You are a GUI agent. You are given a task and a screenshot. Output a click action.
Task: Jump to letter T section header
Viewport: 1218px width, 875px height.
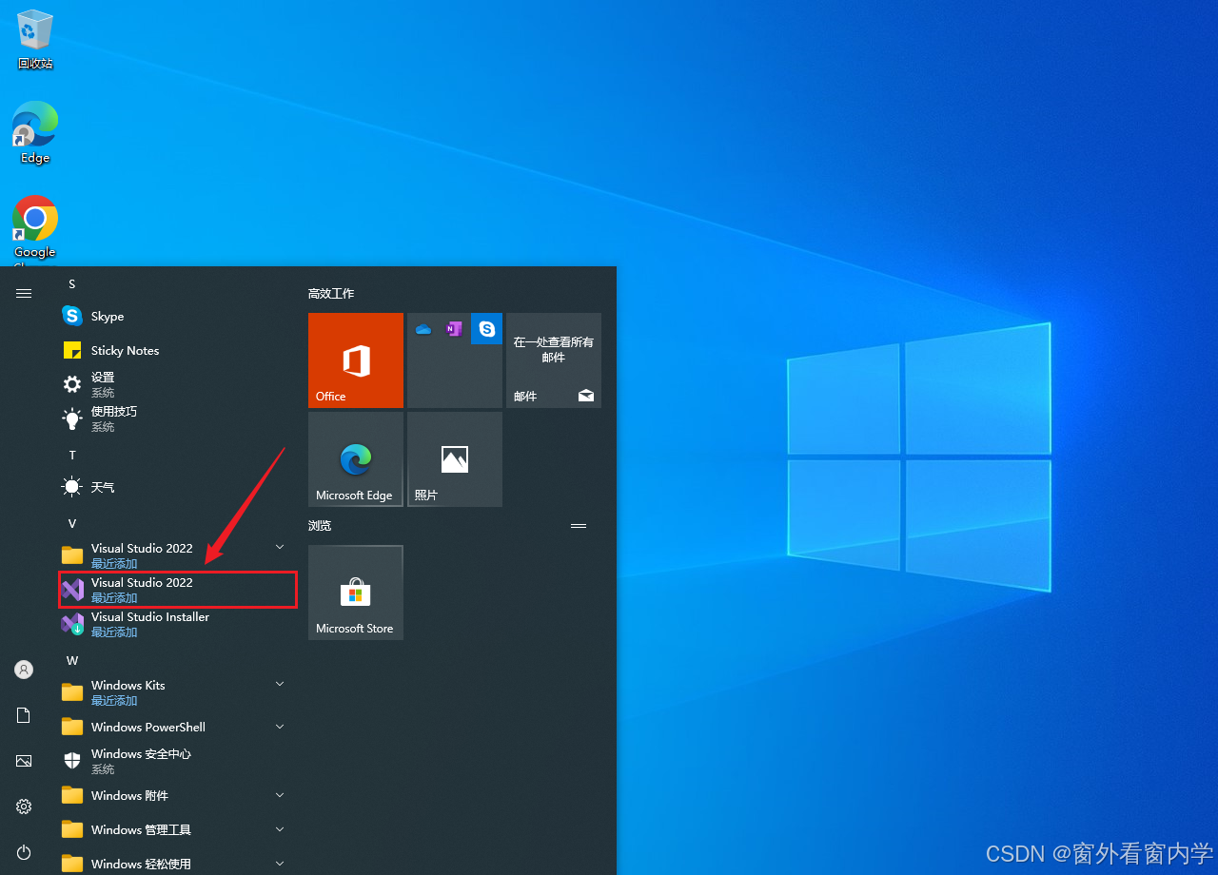point(71,455)
